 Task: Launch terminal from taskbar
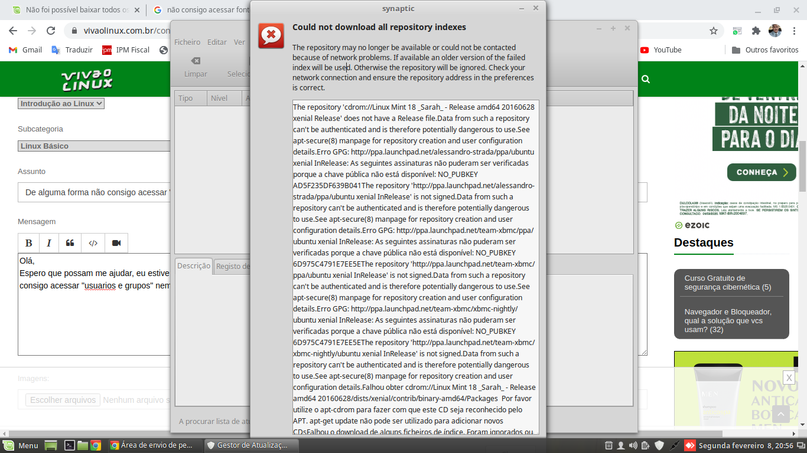point(69,445)
